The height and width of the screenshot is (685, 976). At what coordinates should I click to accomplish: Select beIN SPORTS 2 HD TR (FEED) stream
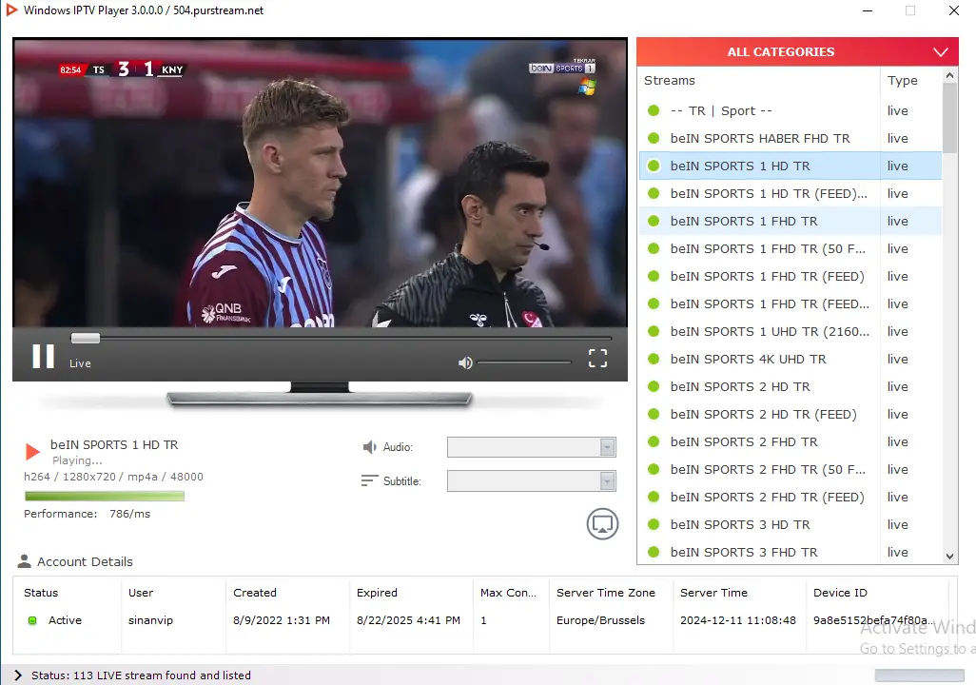tap(791, 414)
